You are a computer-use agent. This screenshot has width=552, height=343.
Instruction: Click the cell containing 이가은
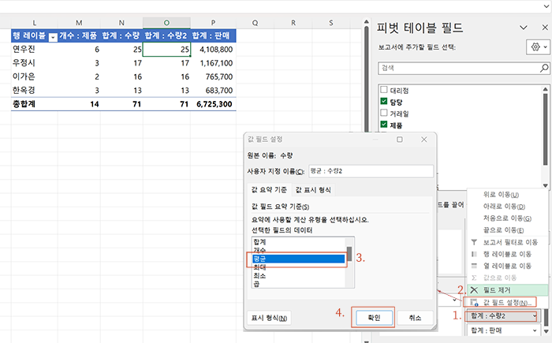pyautogui.click(x=35, y=76)
